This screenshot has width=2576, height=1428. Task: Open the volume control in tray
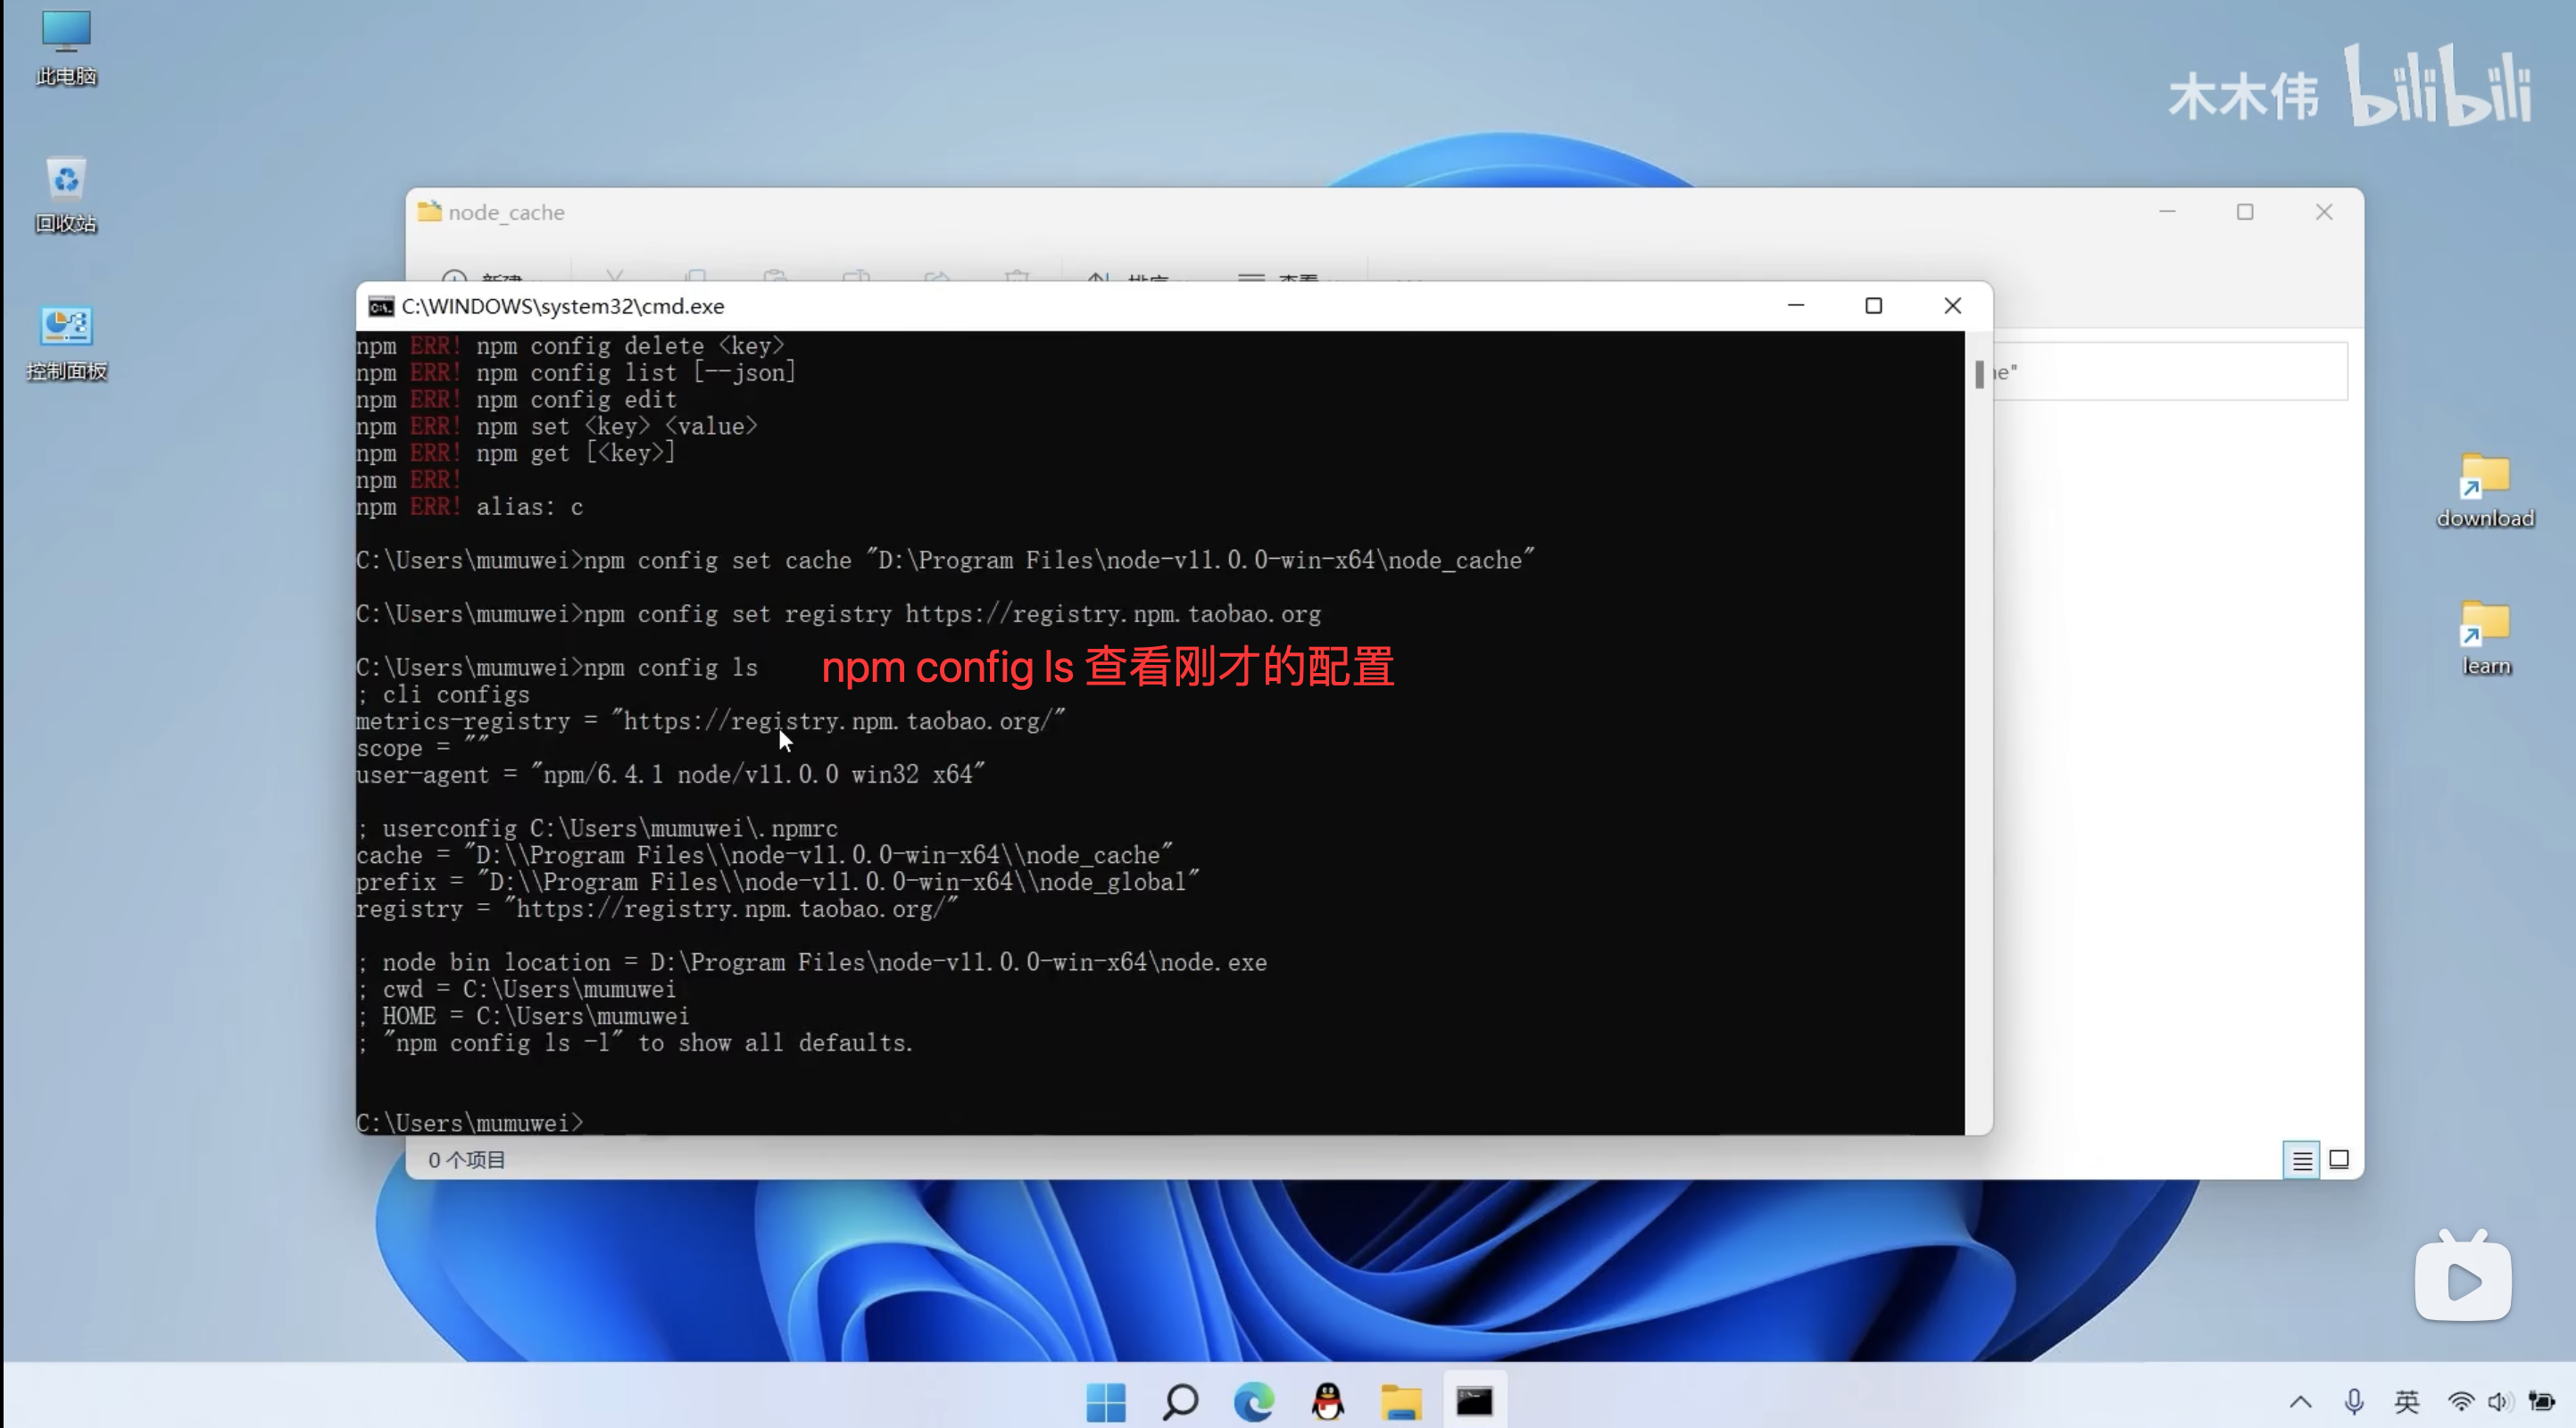coord(2499,1402)
